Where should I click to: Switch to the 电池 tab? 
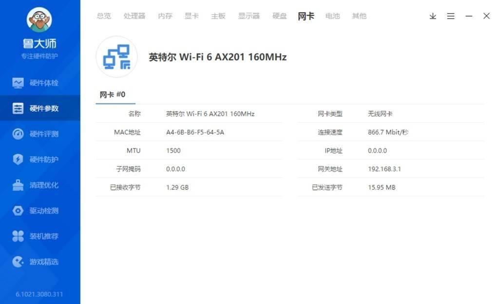coord(332,16)
